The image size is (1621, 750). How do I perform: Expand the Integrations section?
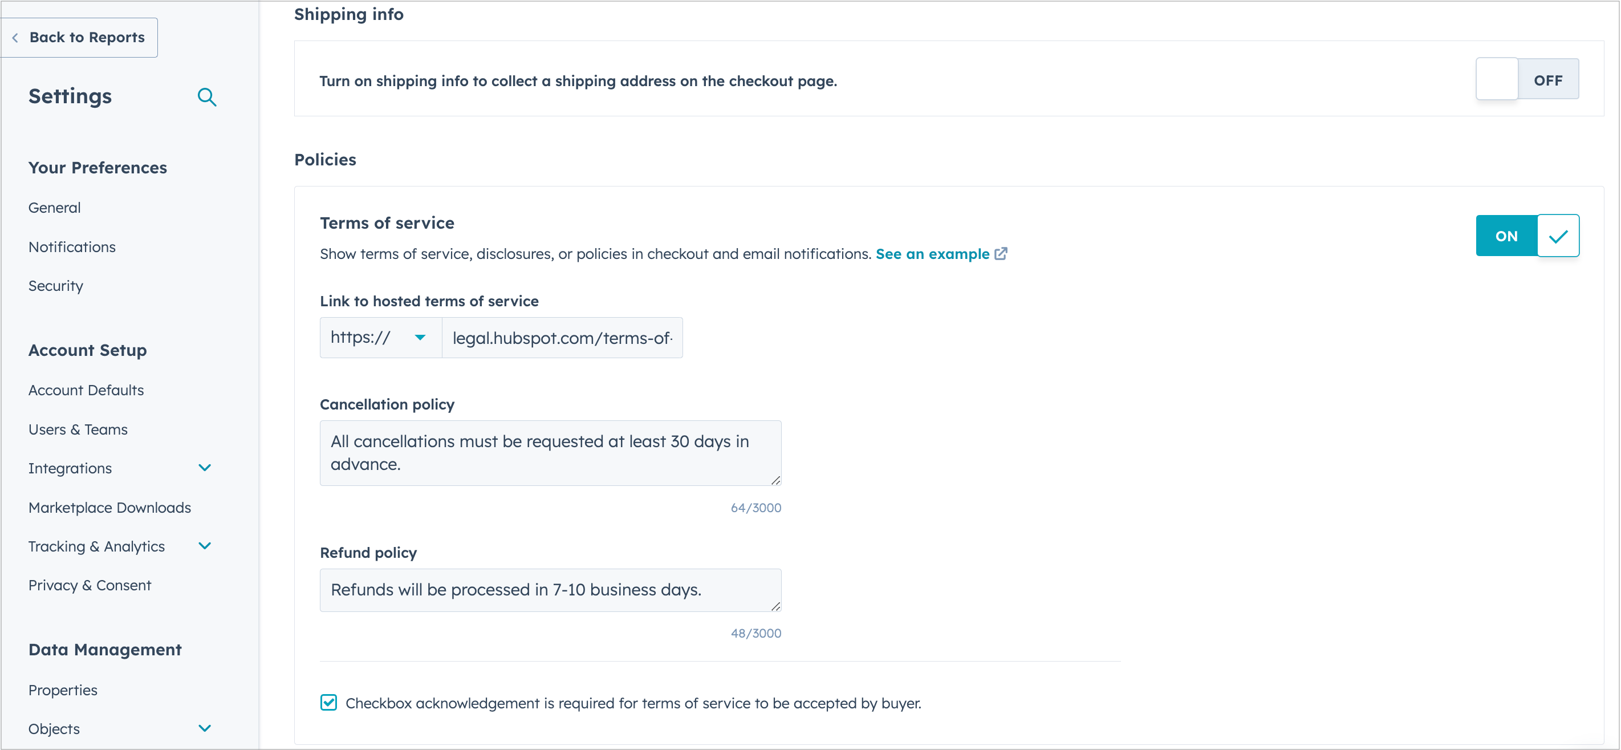(x=205, y=468)
